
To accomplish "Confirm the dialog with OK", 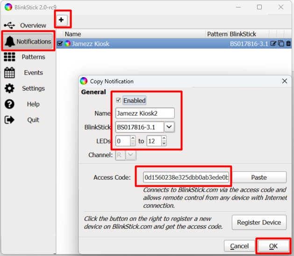I will [x=273, y=246].
